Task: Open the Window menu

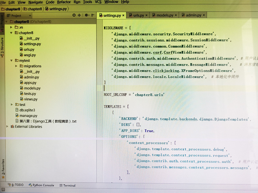Action: [111, 2]
